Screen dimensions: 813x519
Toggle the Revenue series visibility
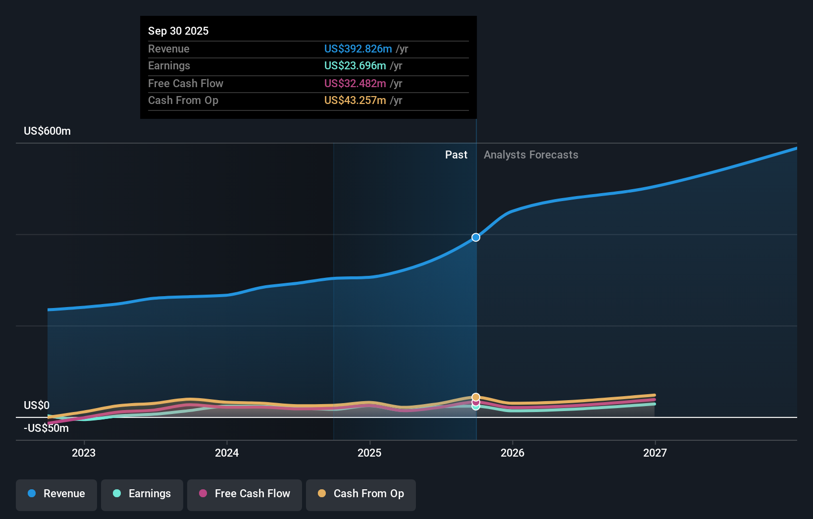point(56,494)
